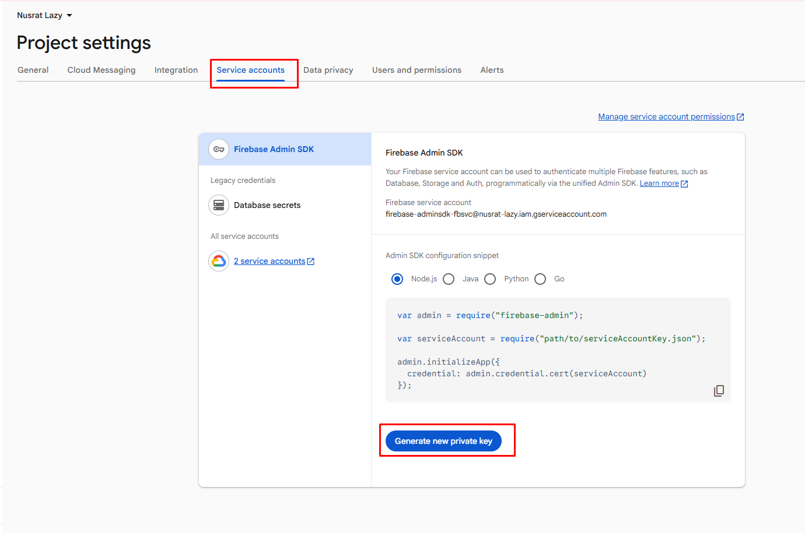Screen dimensions: 805x533
Task: Open the Nusrat Lazy project dropdown
Action: tap(44, 15)
